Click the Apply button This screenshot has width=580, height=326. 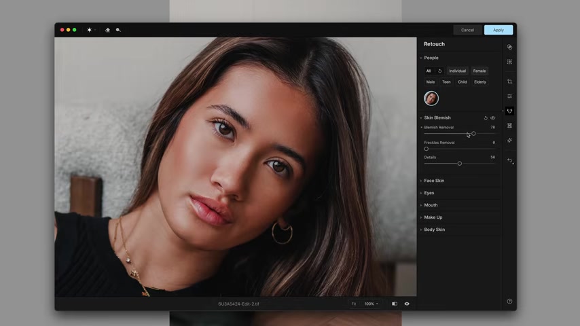tap(499, 30)
